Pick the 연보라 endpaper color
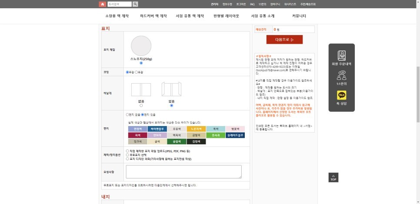The image size is (420, 204). pos(157,135)
